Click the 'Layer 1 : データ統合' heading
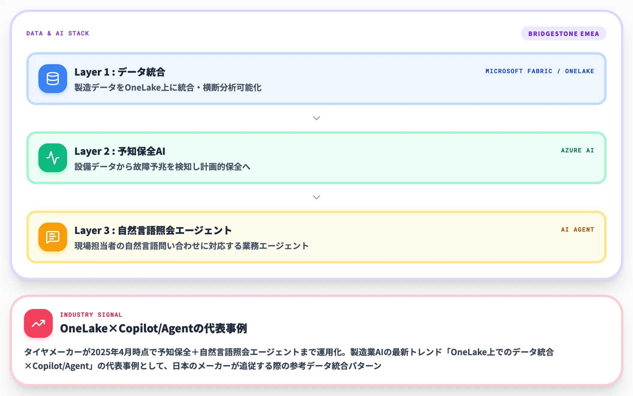 [120, 72]
